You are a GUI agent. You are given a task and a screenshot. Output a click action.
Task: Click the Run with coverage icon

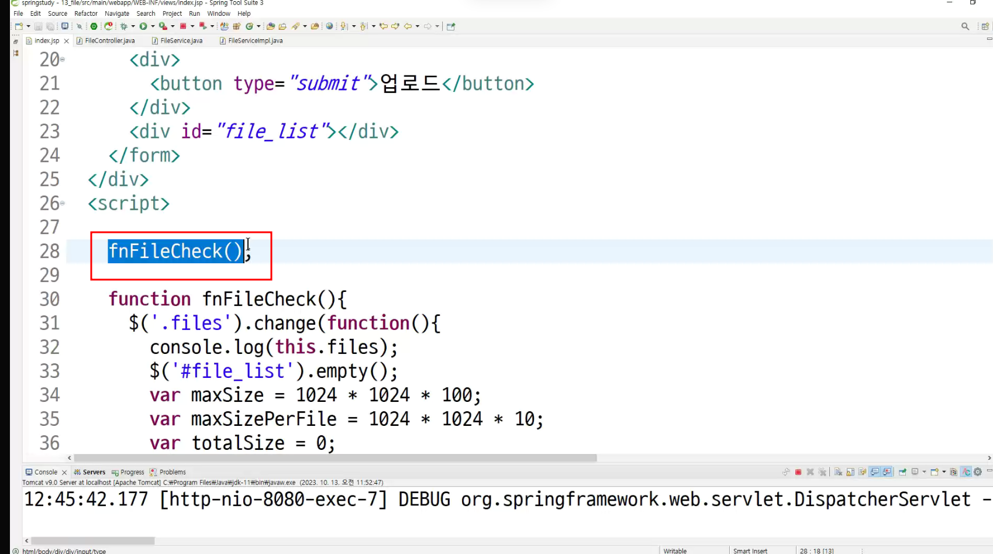(x=163, y=26)
